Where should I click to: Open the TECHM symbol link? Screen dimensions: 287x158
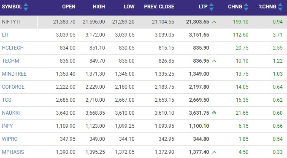pyautogui.click(x=11, y=61)
